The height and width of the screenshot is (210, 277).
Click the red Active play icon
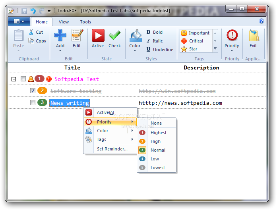click(x=98, y=35)
